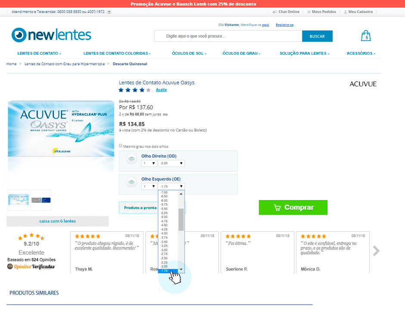Click the 'aqui' login link
This screenshot has width=405, height=312.
pyautogui.click(x=265, y=25)
